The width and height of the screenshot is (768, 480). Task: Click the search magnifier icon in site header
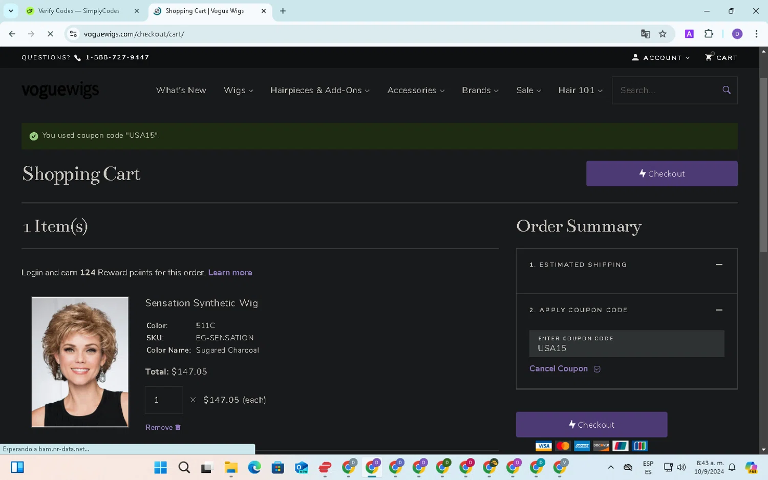coord(726,90)
